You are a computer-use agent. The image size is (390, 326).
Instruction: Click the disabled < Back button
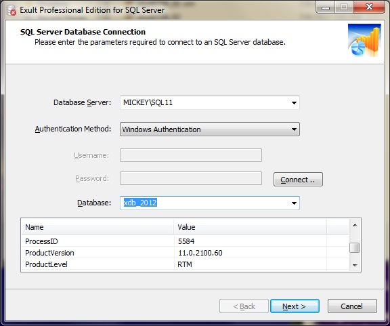tap(244, 306)
